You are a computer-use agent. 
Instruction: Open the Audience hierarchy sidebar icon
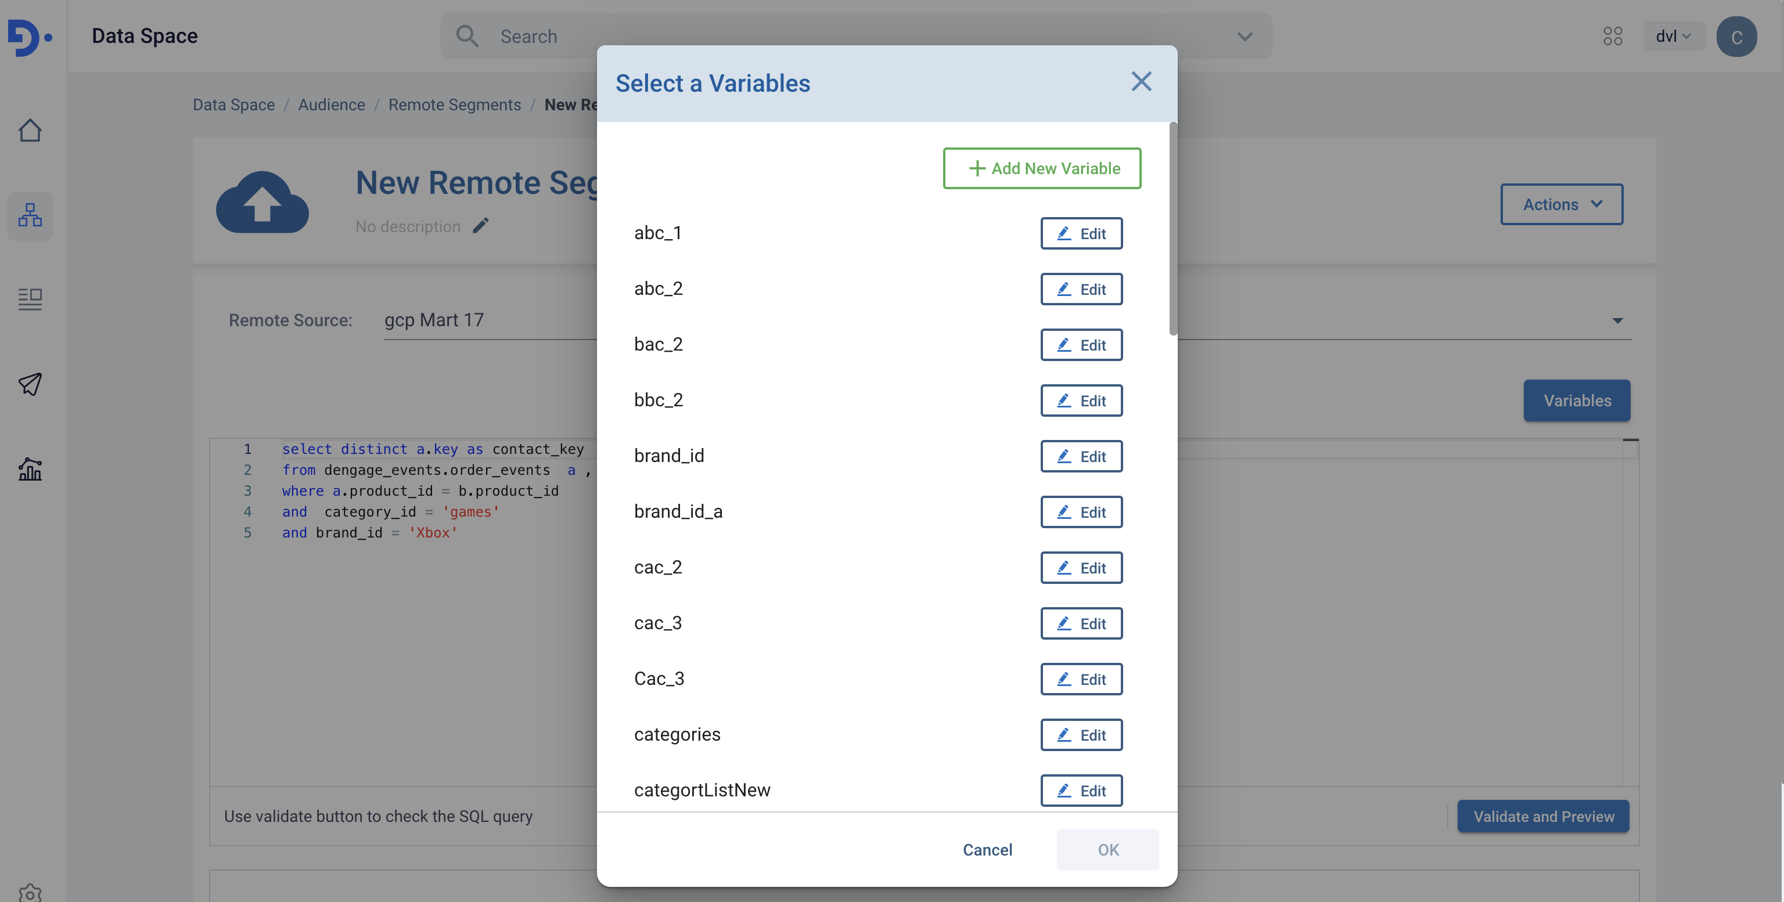30,215
